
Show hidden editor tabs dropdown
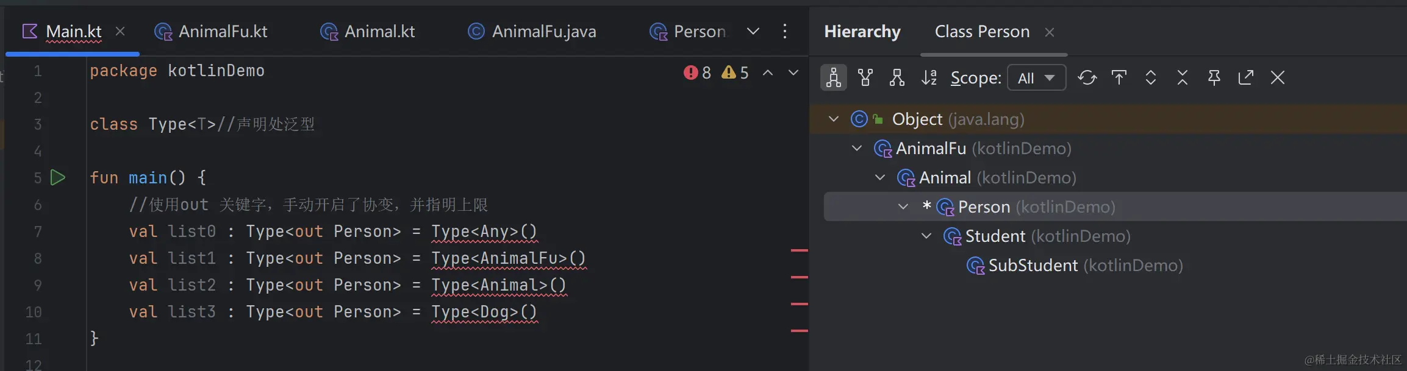point(753,31)
